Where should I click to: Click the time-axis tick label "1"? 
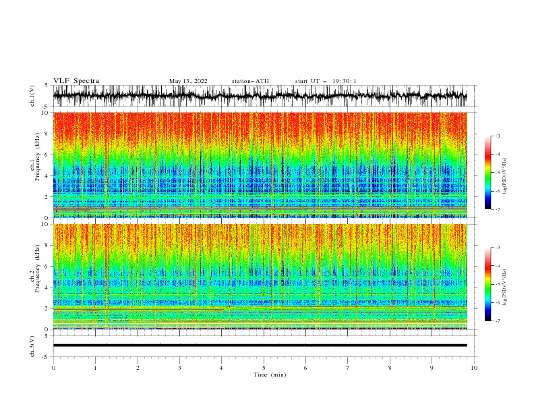click(x=95, y=368)
